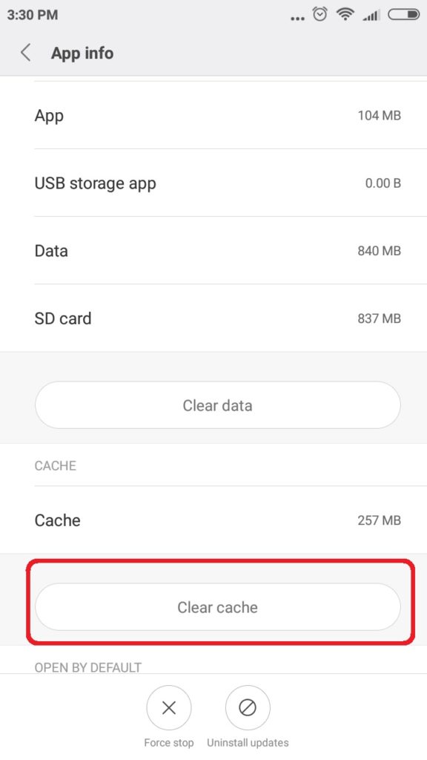427x760 pixels.
Task: Tap the three dots status icon
Action: tap(297, 19)
